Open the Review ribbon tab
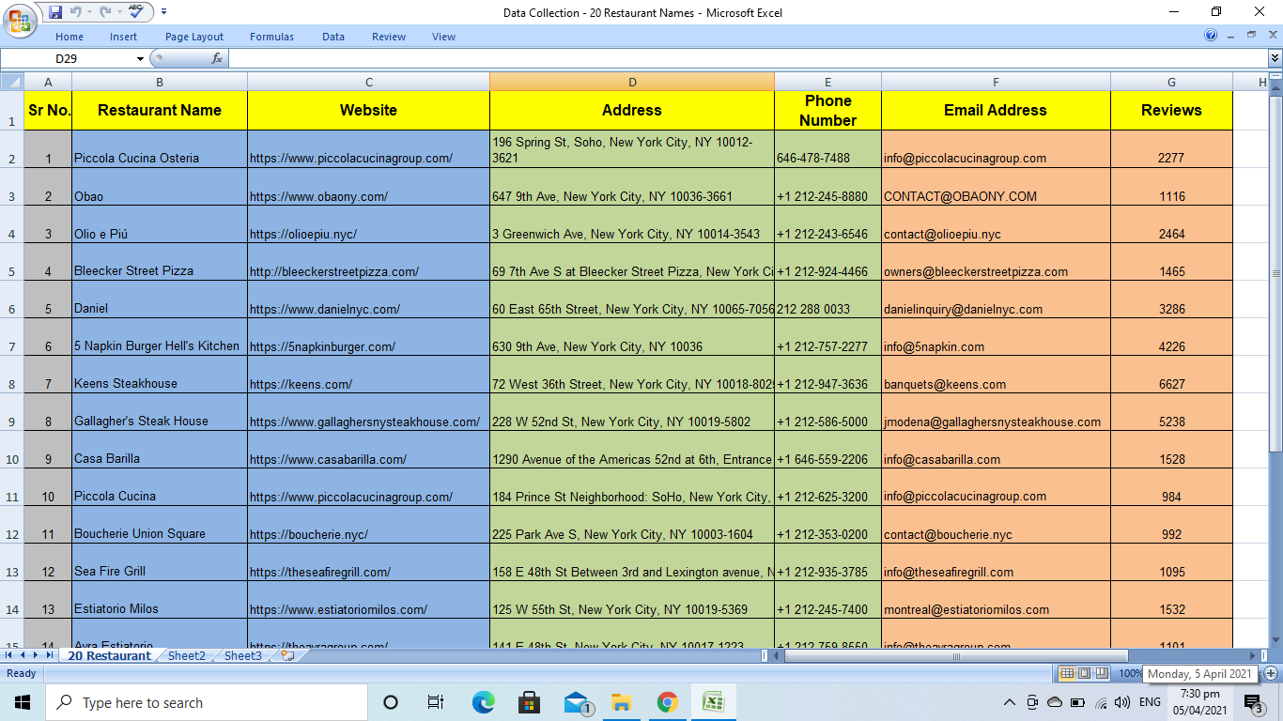 [389, 37]
